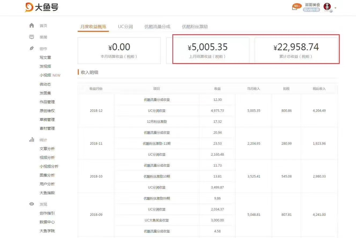Select the 优酷粉丝激励 tab
The image size is (356, 238).
[x=195, y=26]
